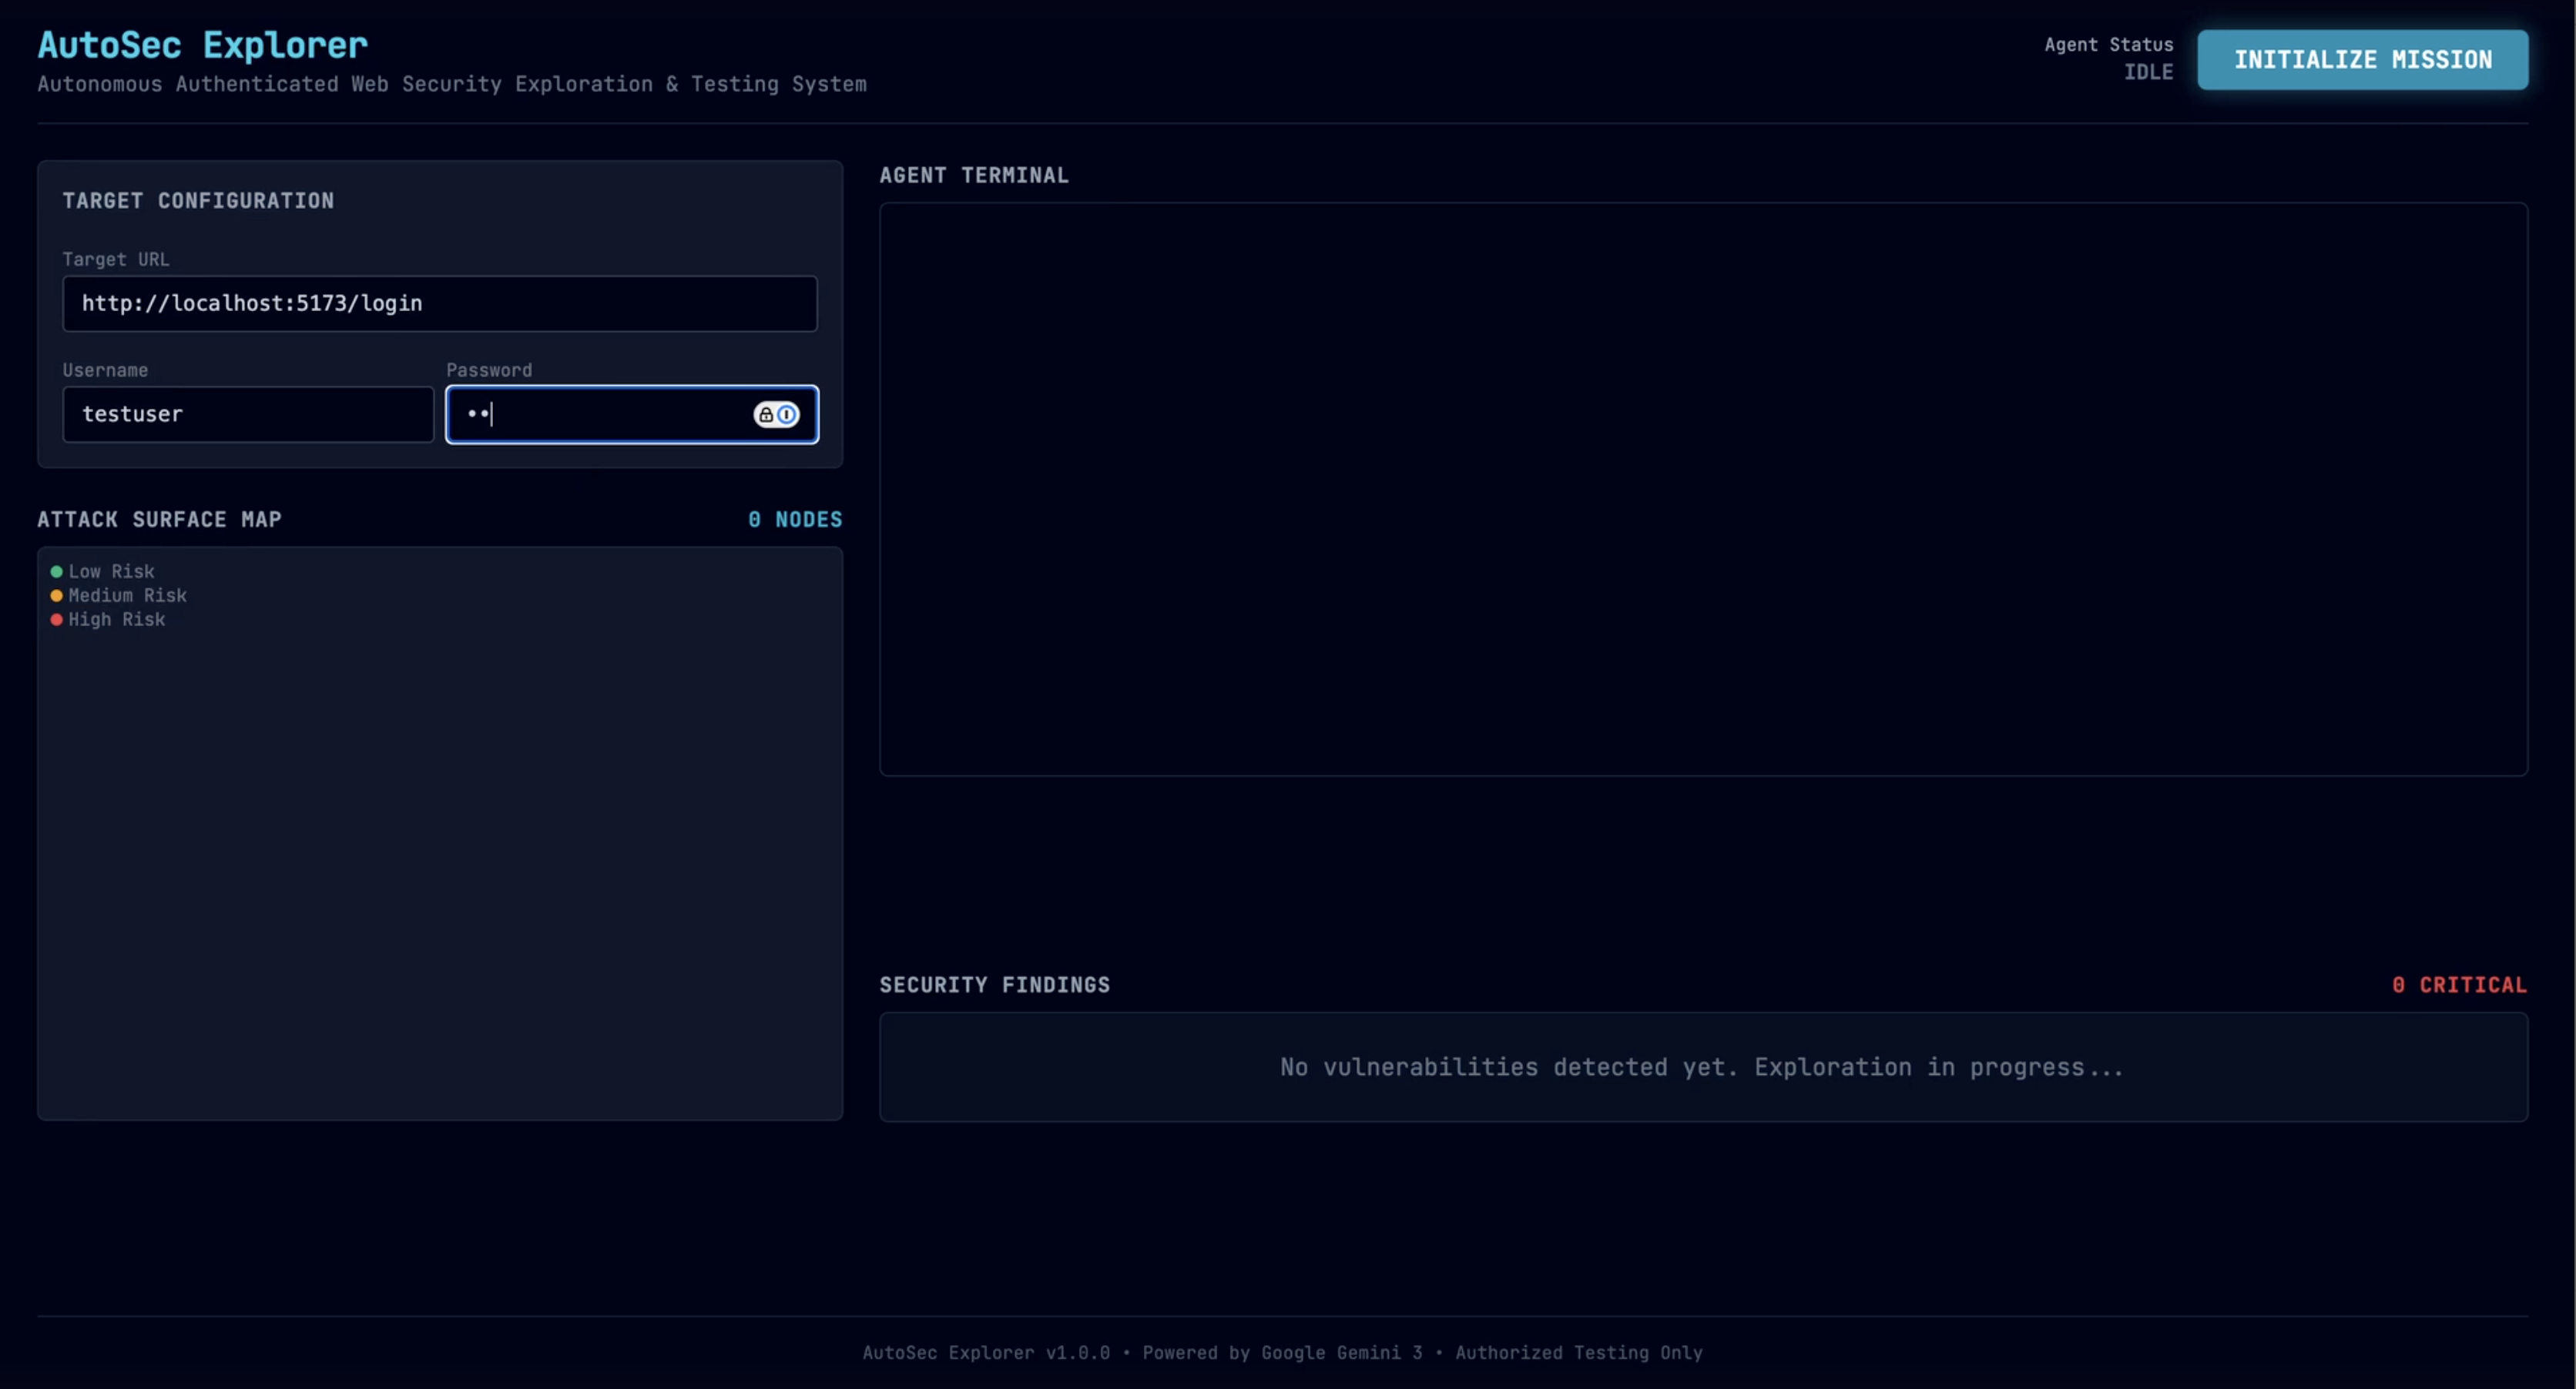Click the 0 NODES counter
2576x1389 pixels.
[x=795, y=520]
